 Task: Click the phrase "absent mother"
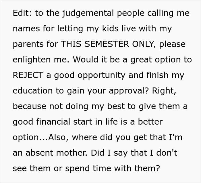point(57,153)
